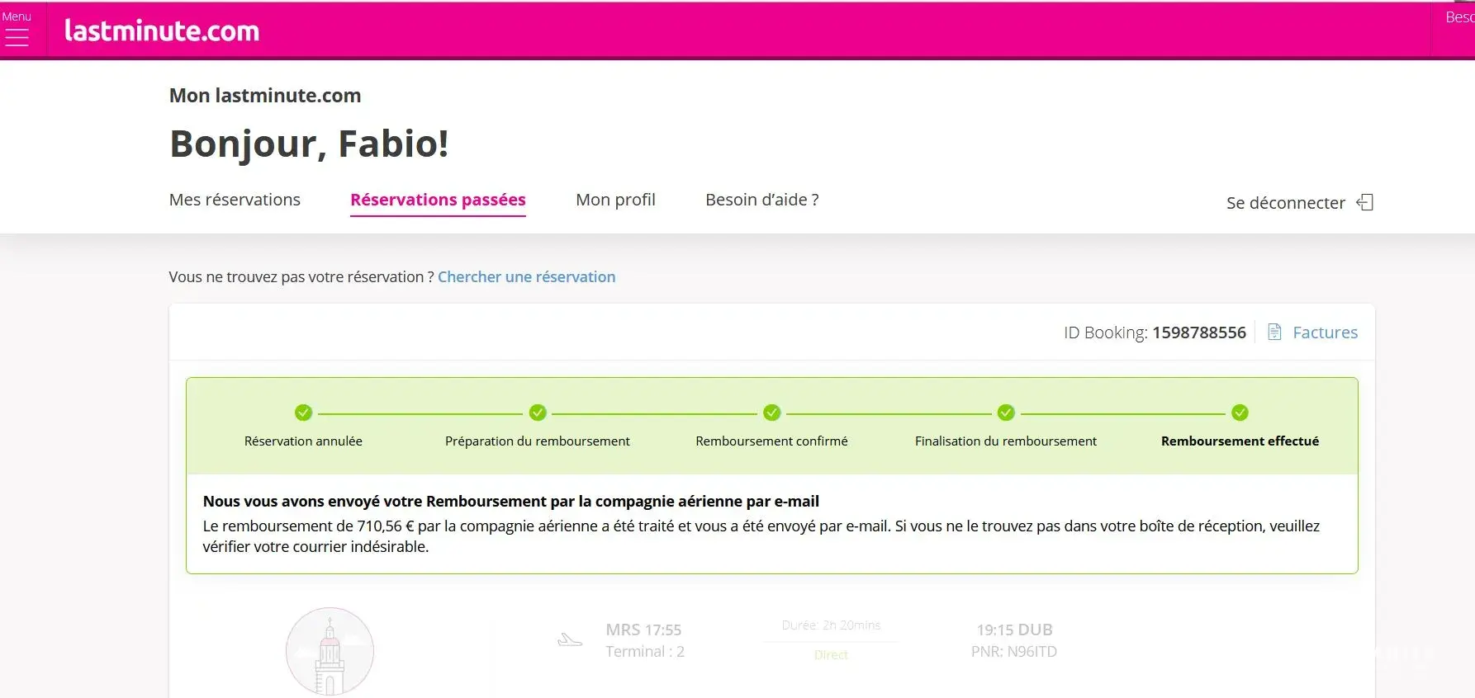The image size is (1475, 698).
Task: Click the Remboursement effectué step label
Action: [1240, 441]
